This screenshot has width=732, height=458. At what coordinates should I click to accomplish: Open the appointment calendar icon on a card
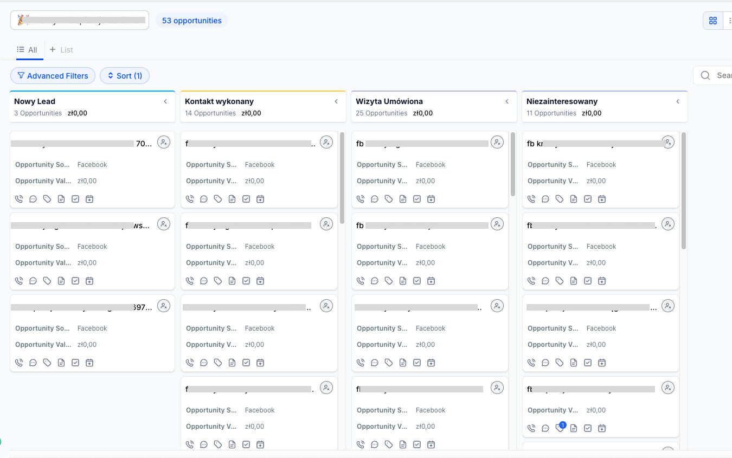point(89,199)
